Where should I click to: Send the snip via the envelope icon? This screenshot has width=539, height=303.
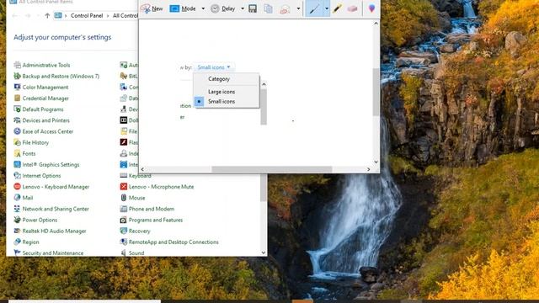pyautogui.click(x=285, y=9)
